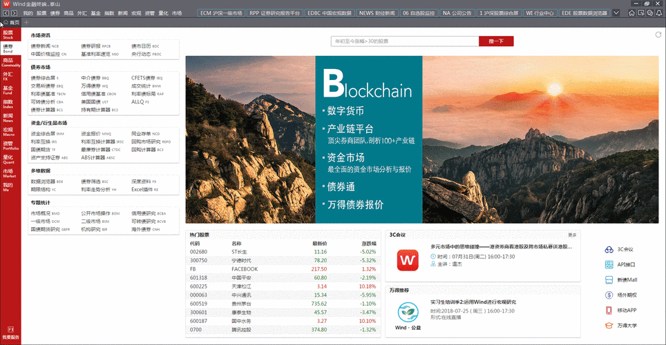
Task: Open 债券新闻 NCB link
Action: coord(45,46)
